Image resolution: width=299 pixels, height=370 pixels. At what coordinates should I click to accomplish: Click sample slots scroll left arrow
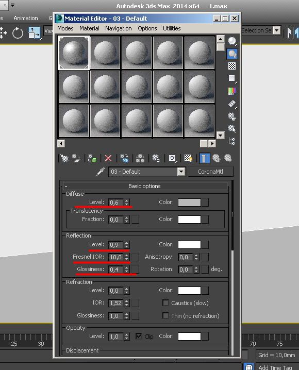pyautogui.click(x=61, y=143)
